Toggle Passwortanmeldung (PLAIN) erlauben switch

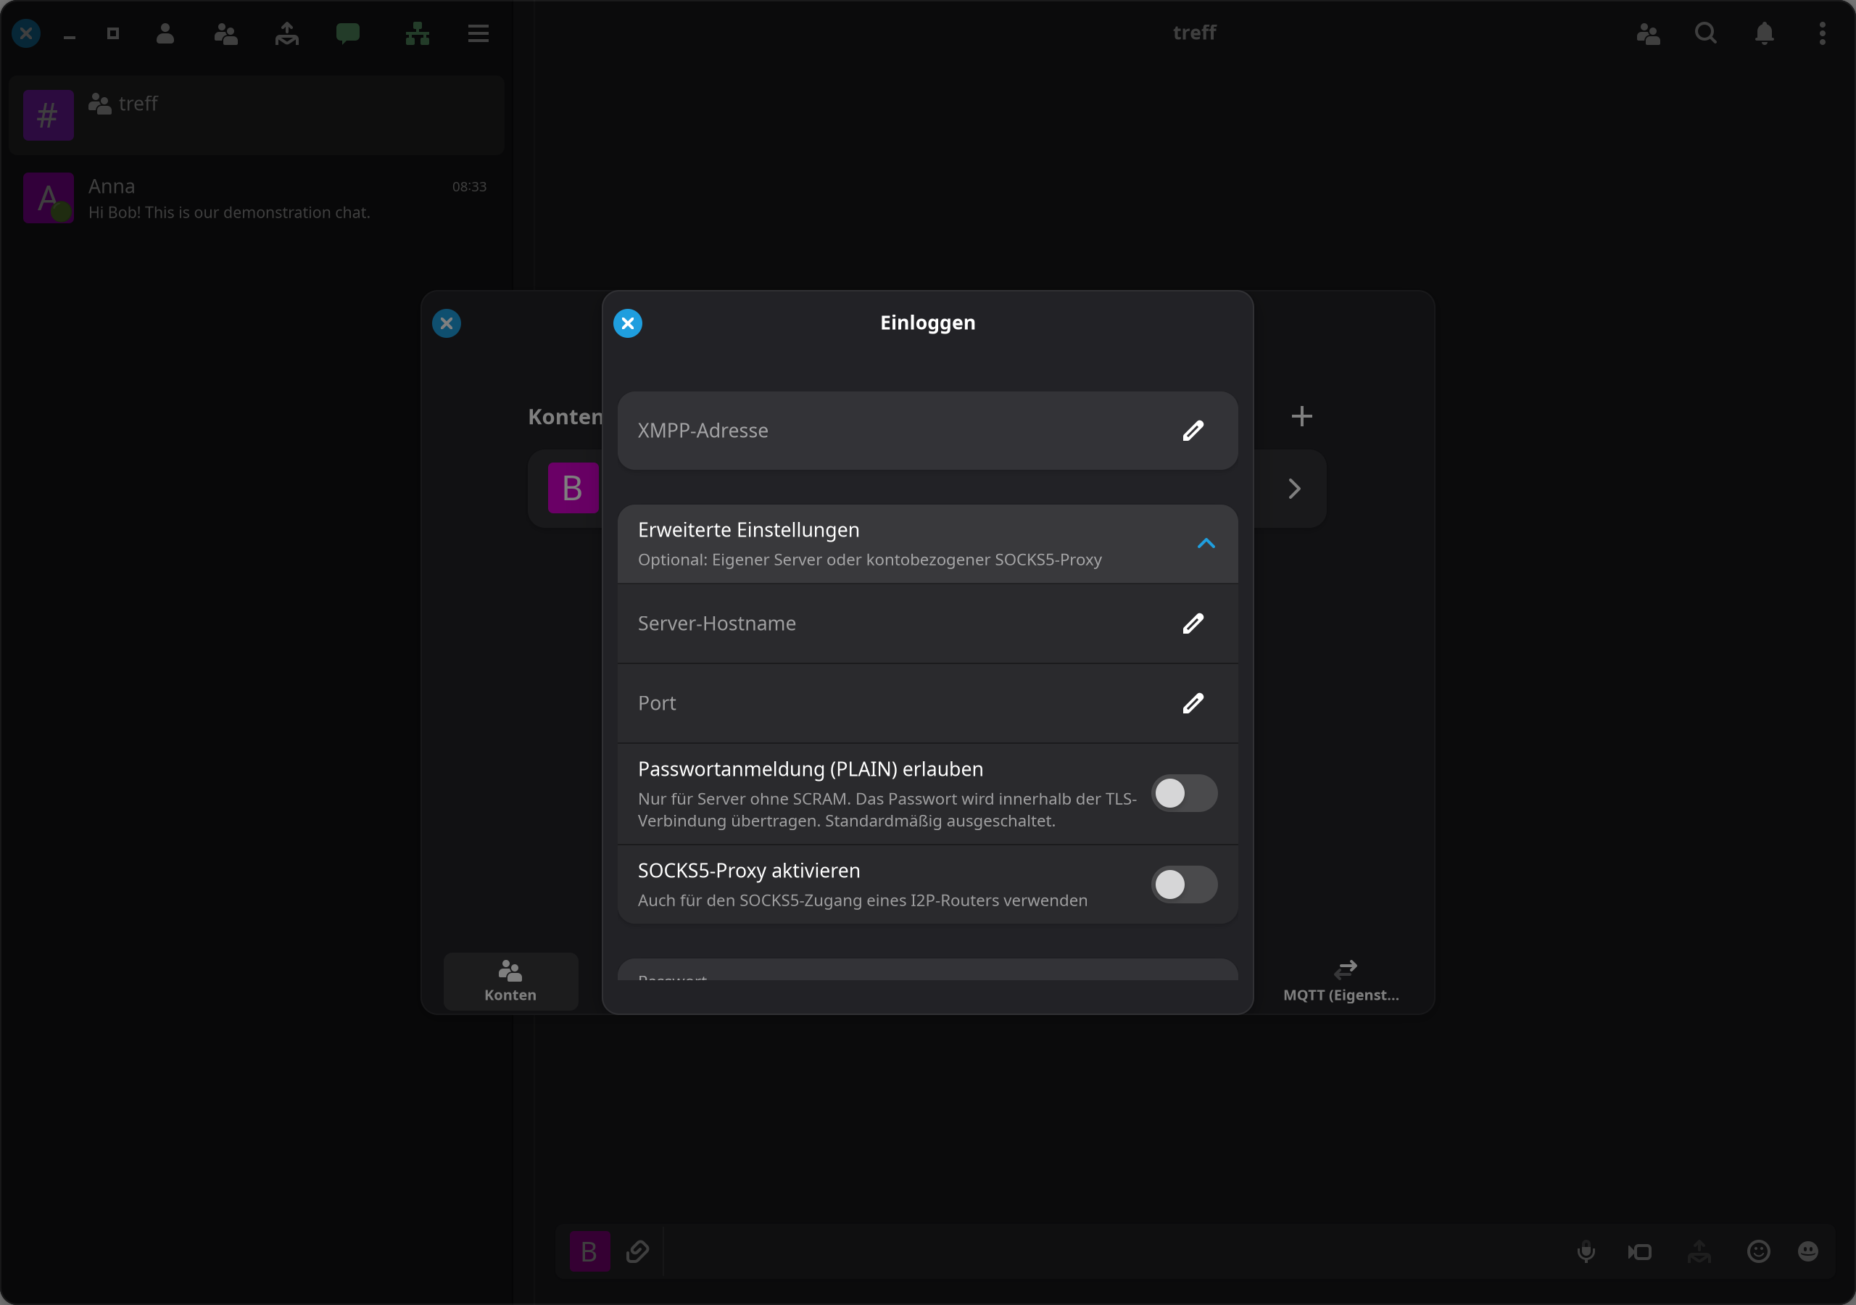point(1184,793)
